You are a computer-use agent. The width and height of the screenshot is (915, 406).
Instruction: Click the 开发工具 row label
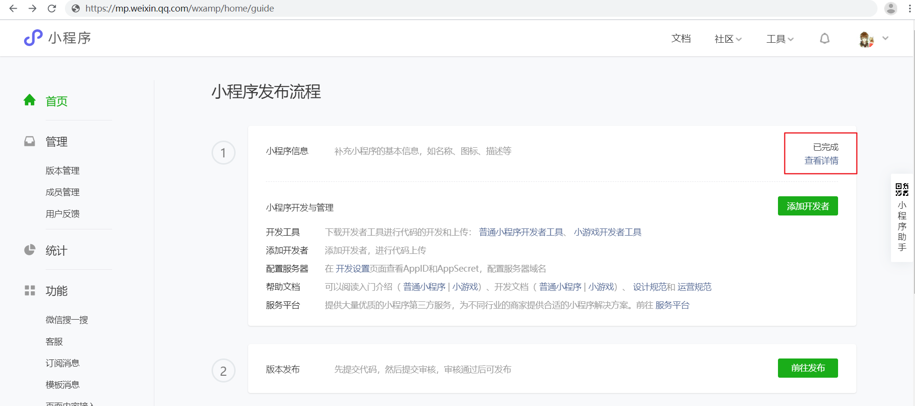click(x=283, y=232)
